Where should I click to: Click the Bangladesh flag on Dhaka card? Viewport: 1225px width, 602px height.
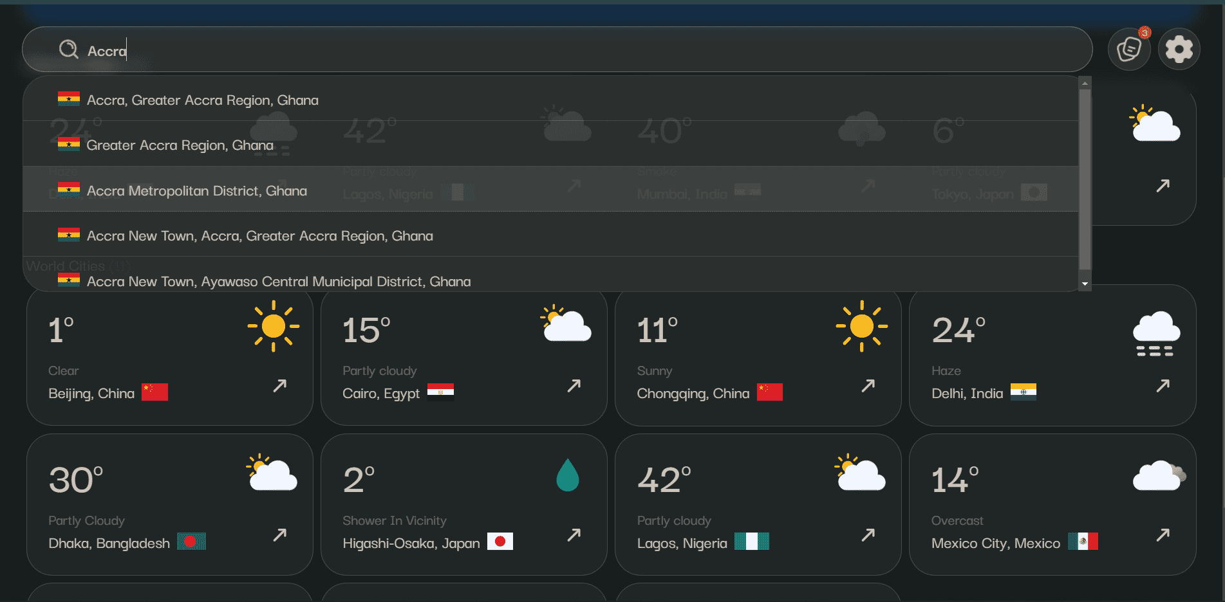click(x=191, y=542)
